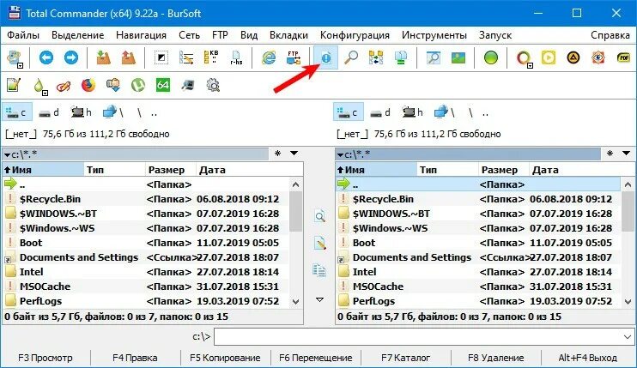Open the left panel asterisk favorites menu
Image resolution: width=637 pixels, height=368 pixels.
(x=278, y=153)
